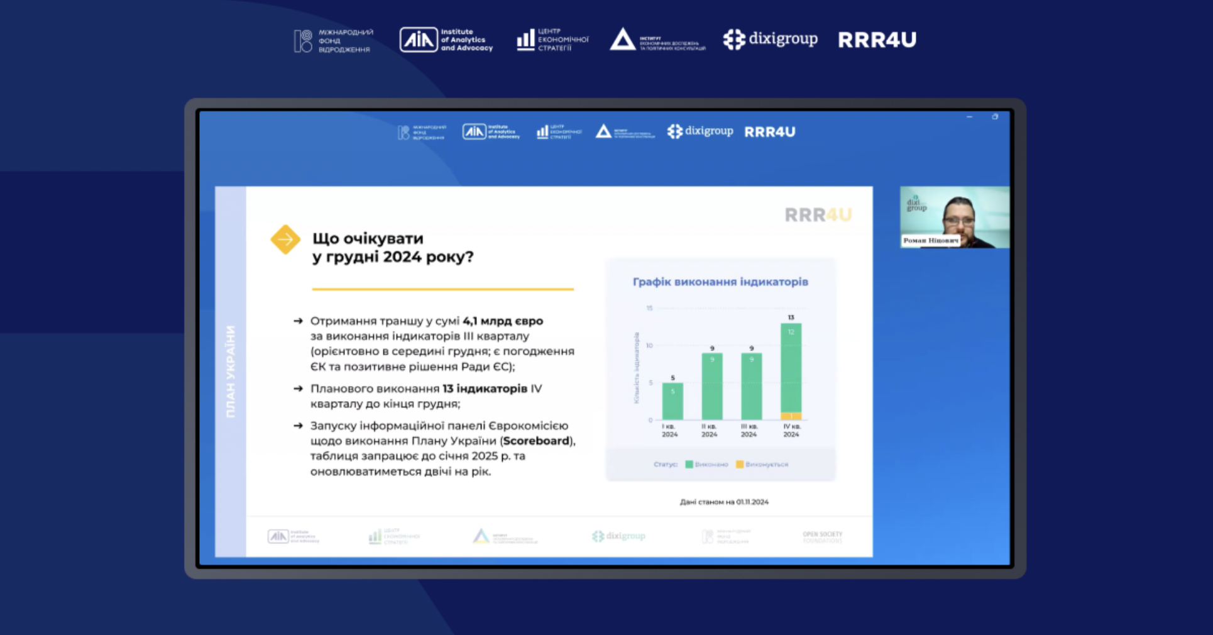Image resolution: width=1213 pixels, height=635 pixels.
Task: Select the Центр економічної стратегії logo in top banner
Action: coord(552,40)
